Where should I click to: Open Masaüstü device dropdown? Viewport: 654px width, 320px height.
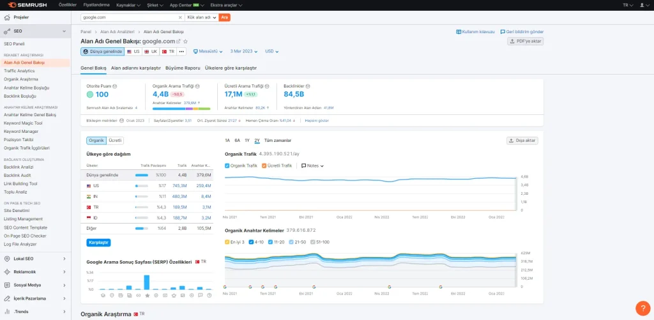[x=208, y=51]
